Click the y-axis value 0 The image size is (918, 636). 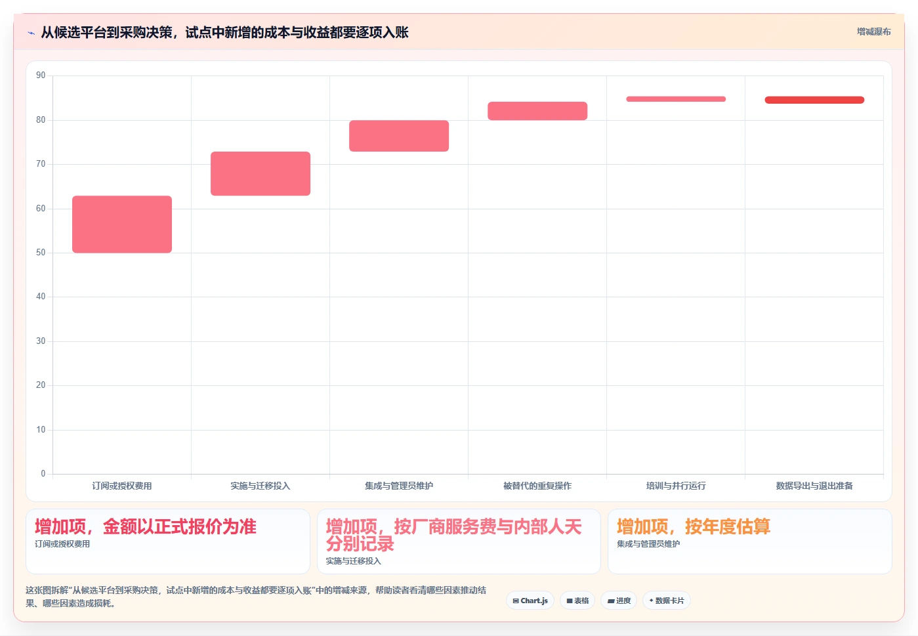(43, 474)
